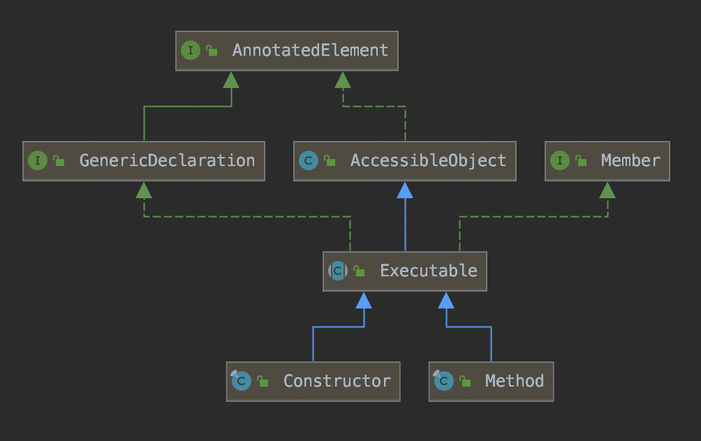Click the public lock icon on Member

[581, 161]
